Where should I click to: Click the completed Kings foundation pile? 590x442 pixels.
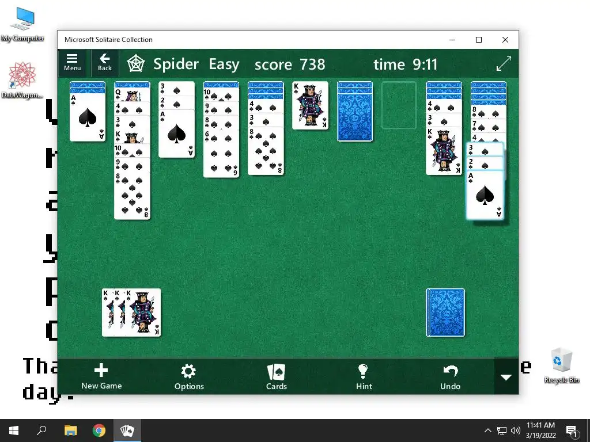[x=131, y=313]
